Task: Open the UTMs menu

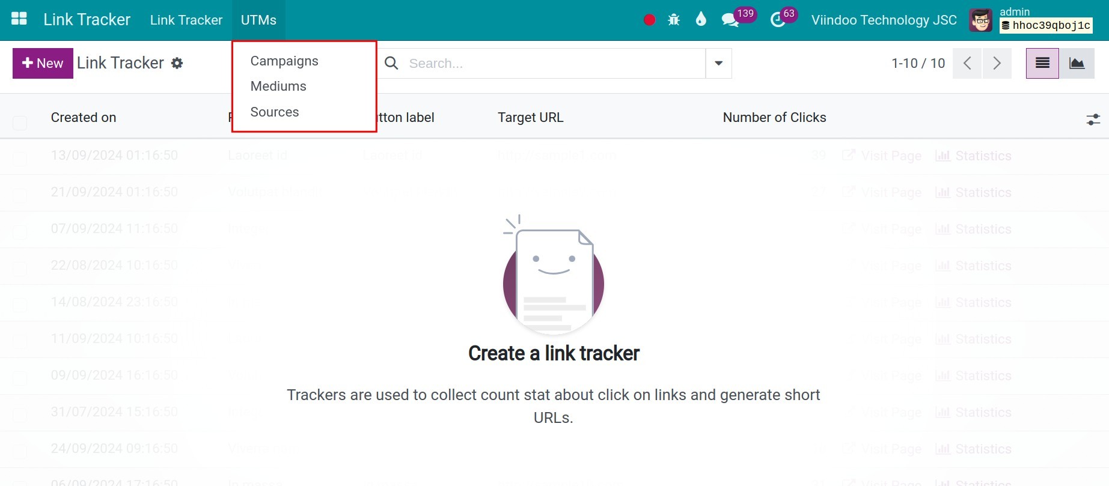Action: point(258,20)
